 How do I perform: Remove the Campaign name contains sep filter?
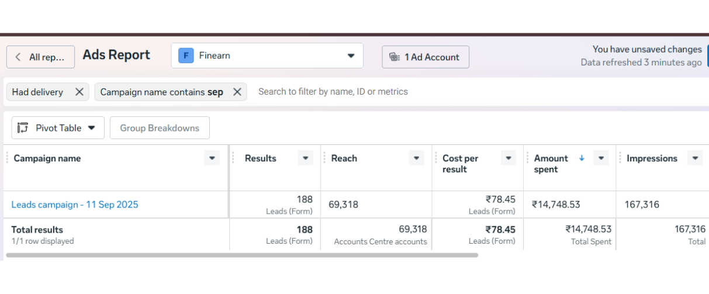(x=237, y=92)
